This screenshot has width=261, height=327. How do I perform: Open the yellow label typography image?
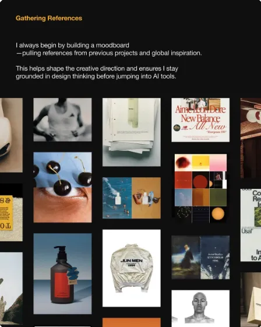point(11,213)
